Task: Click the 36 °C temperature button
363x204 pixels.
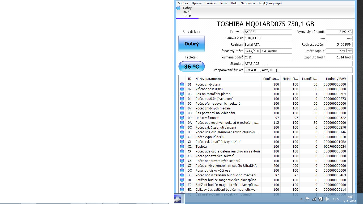Action: pyautogui.click(x=192, y=66)
